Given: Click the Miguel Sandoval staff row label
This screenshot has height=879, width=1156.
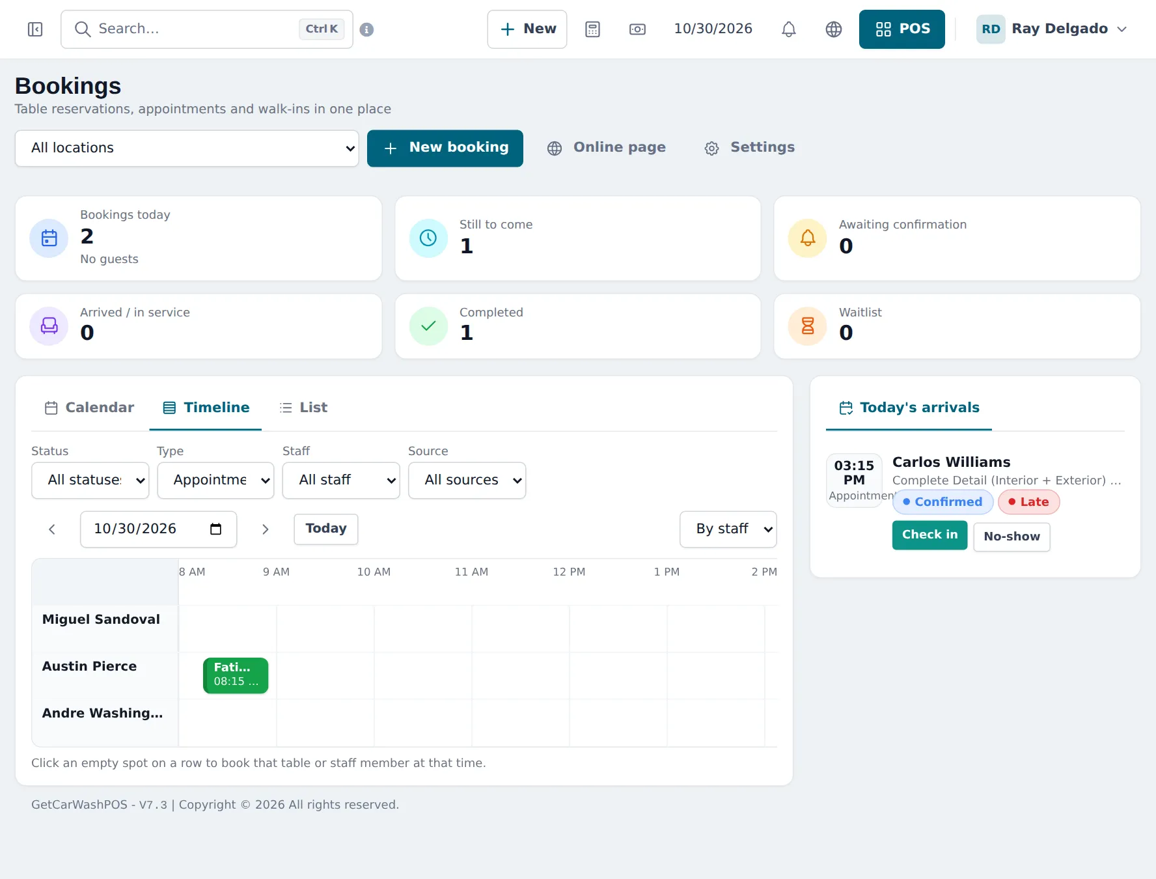Looking at the screenshot, I should [101, 620].
